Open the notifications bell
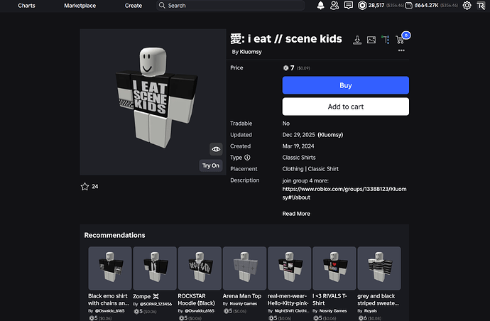Viewport: 490px width, 321px height. click(x=320, y=5)
